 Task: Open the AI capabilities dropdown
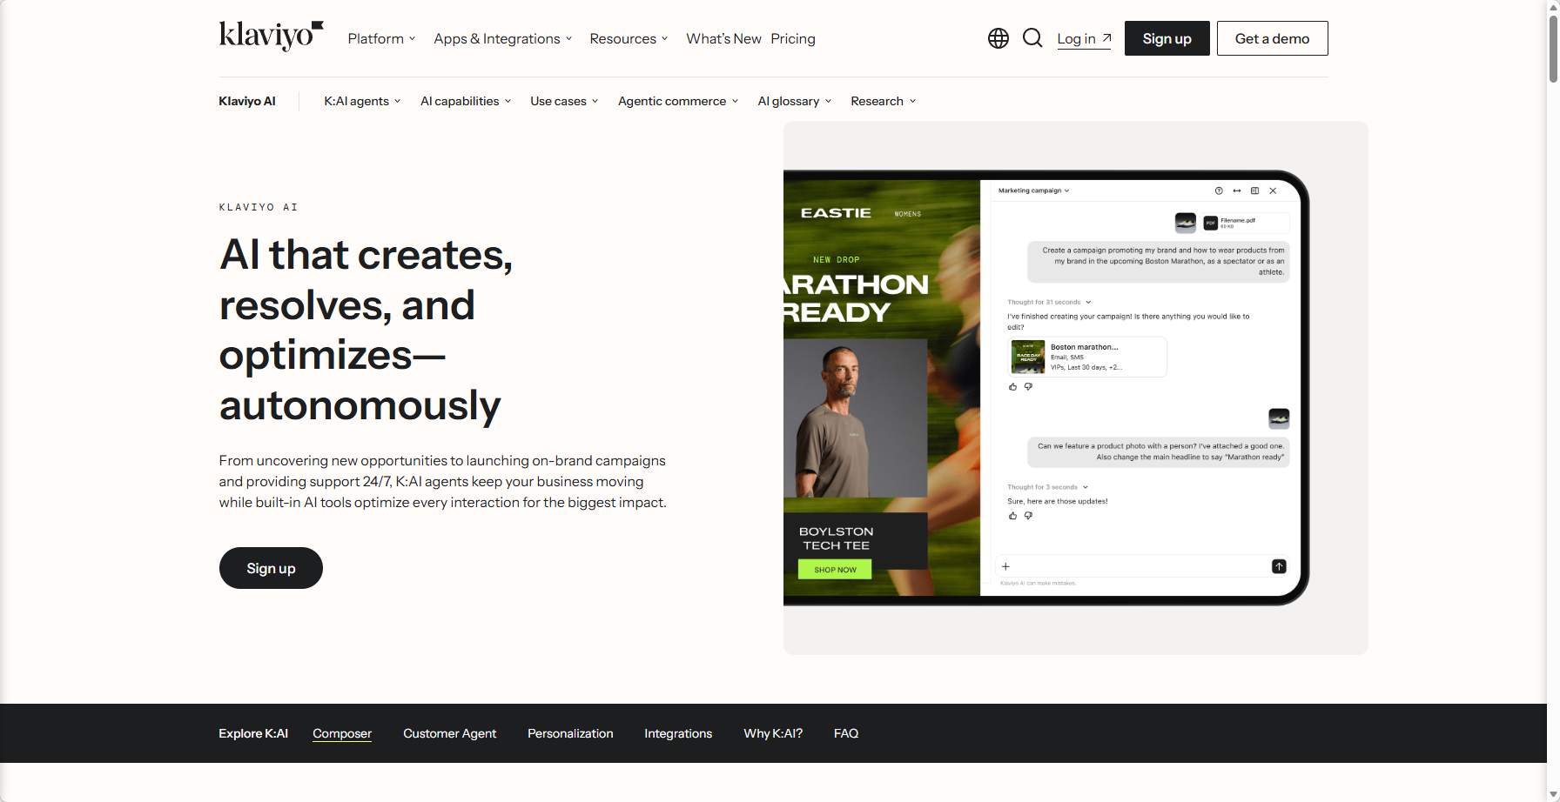pos(466,101)
